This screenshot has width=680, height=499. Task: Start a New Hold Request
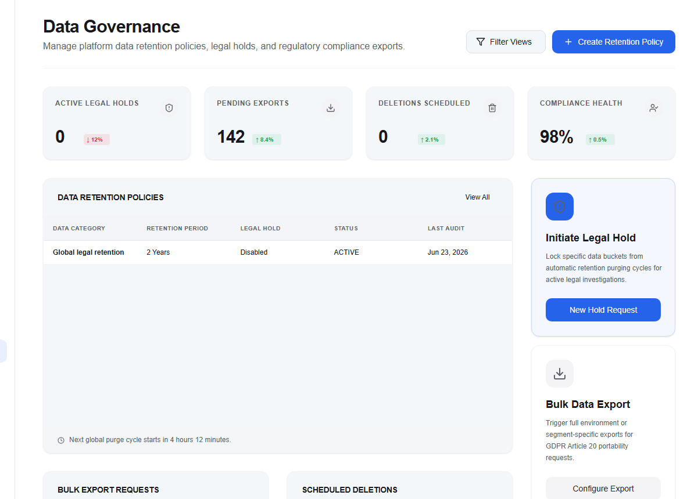pos(603,310)
